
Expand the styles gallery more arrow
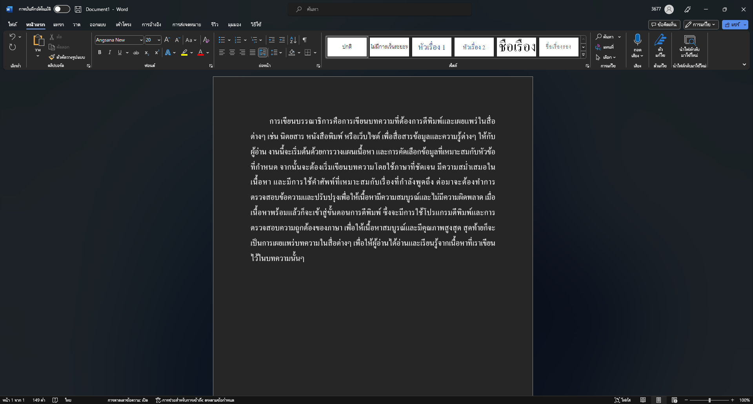click(583, 55)
